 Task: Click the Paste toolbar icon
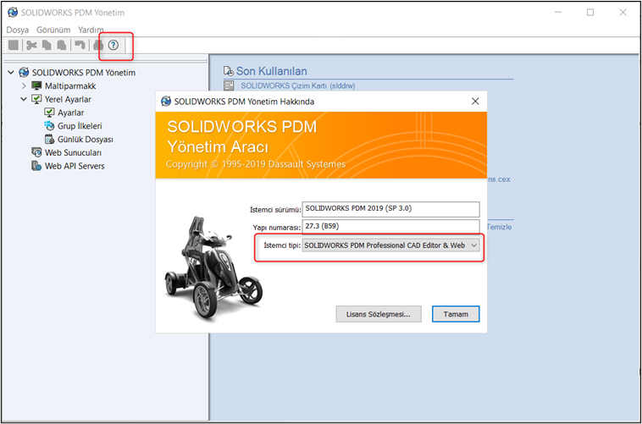pos(62,45)
